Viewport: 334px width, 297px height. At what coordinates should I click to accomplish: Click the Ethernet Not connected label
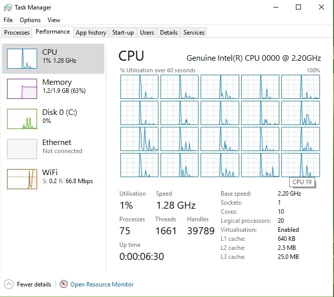(62, 146)
